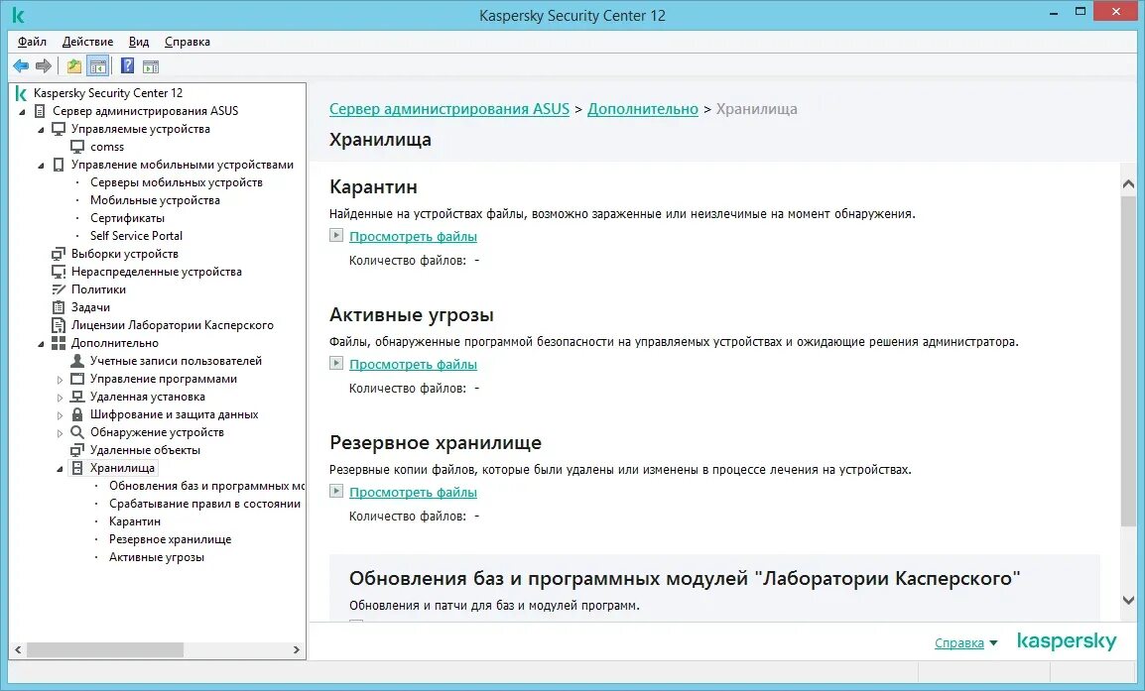Click the four-squares icon of Дополнительно
Screen dimensions: 1145x691
[59, 343]
